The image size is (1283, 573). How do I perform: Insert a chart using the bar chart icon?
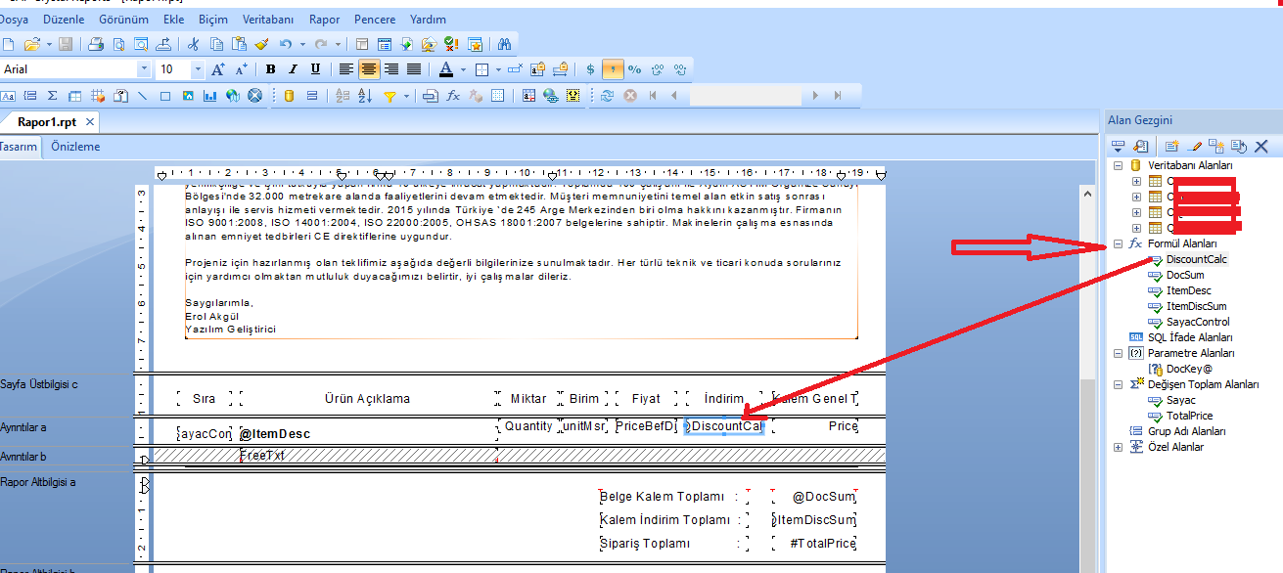[x=209, y=96]
